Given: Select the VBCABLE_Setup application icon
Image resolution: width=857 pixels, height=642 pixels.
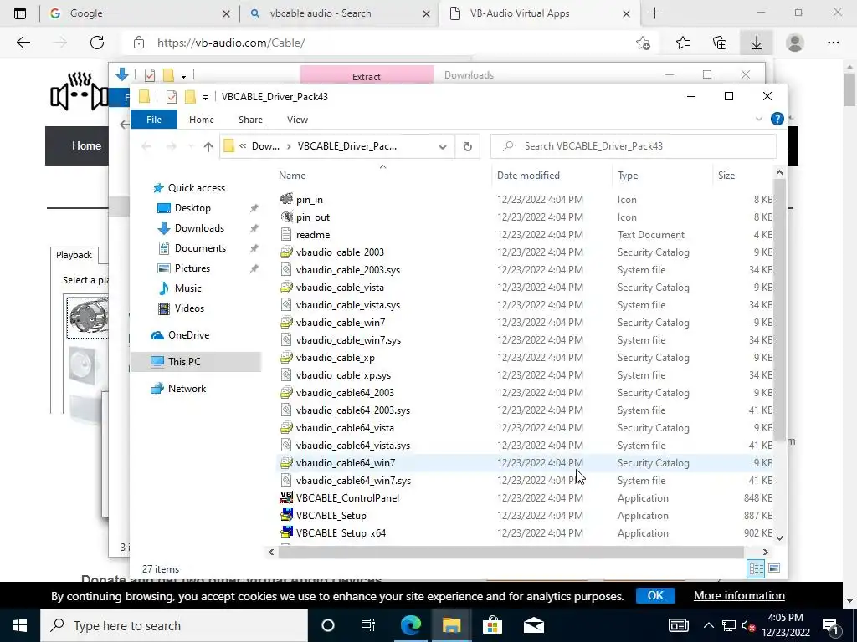Looking at the screenshot, I should coord(286,515).
